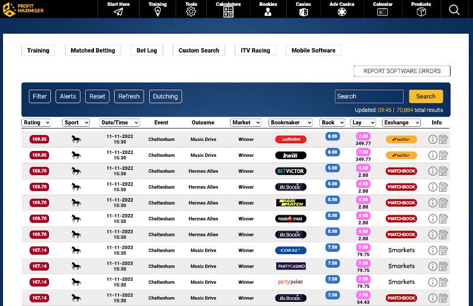Open bet log notepad for BetVictor row
Screen dimensions: 473x306
coord(443,171)
